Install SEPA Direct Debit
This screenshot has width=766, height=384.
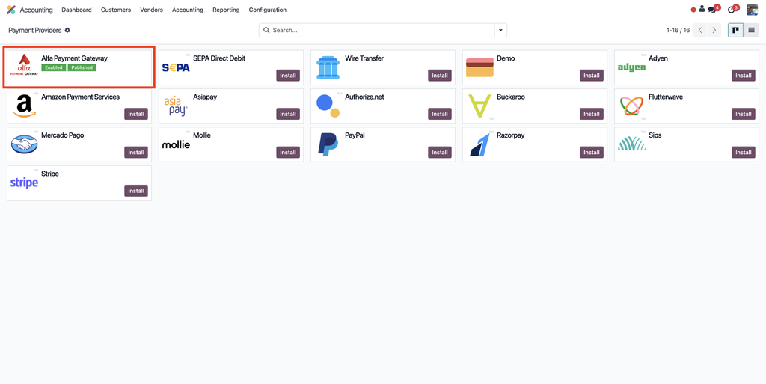(x=288, y=76)
